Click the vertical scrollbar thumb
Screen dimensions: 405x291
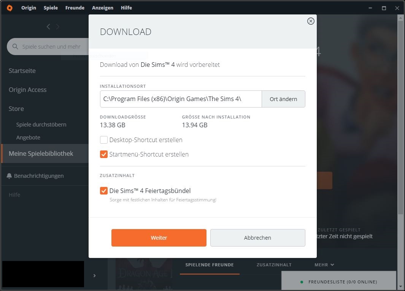pyautogui.click(x=400, y=117)
